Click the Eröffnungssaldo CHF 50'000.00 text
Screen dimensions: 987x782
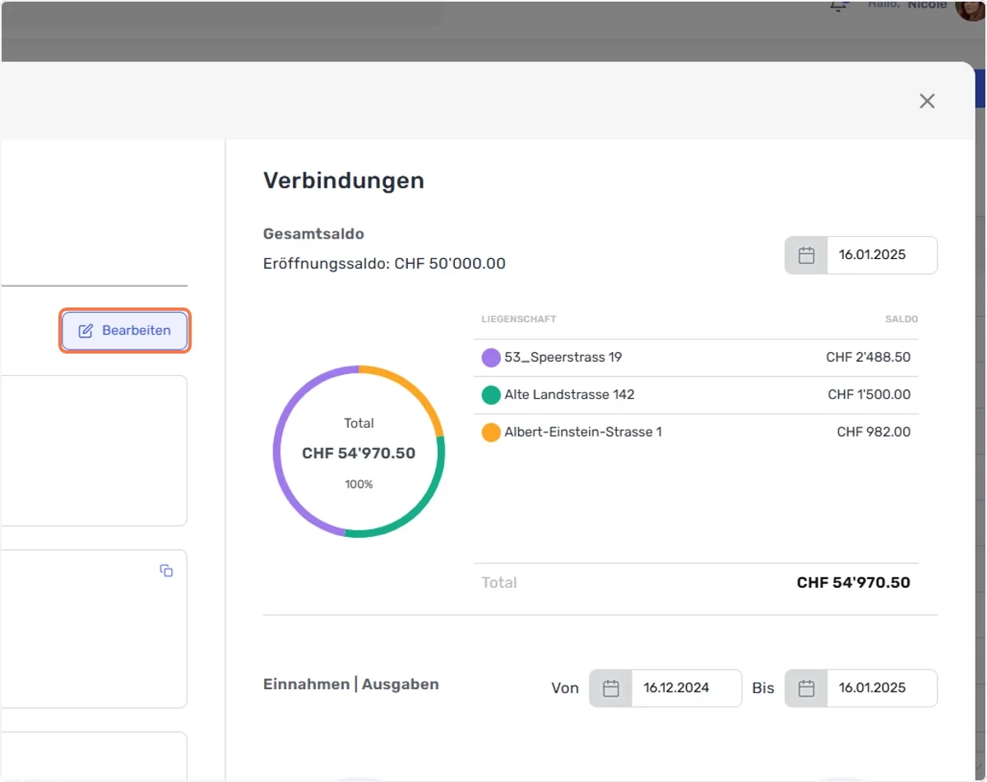pyautogui.click(x=384, y=264)
